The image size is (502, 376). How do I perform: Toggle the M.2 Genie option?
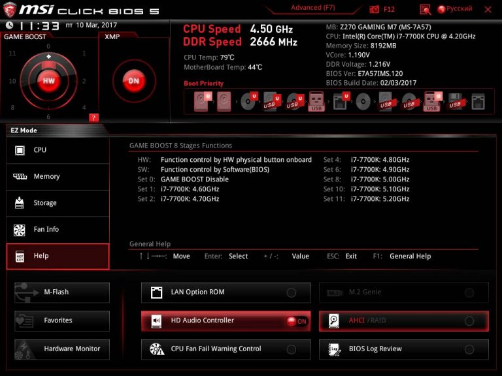coord(404,292)
